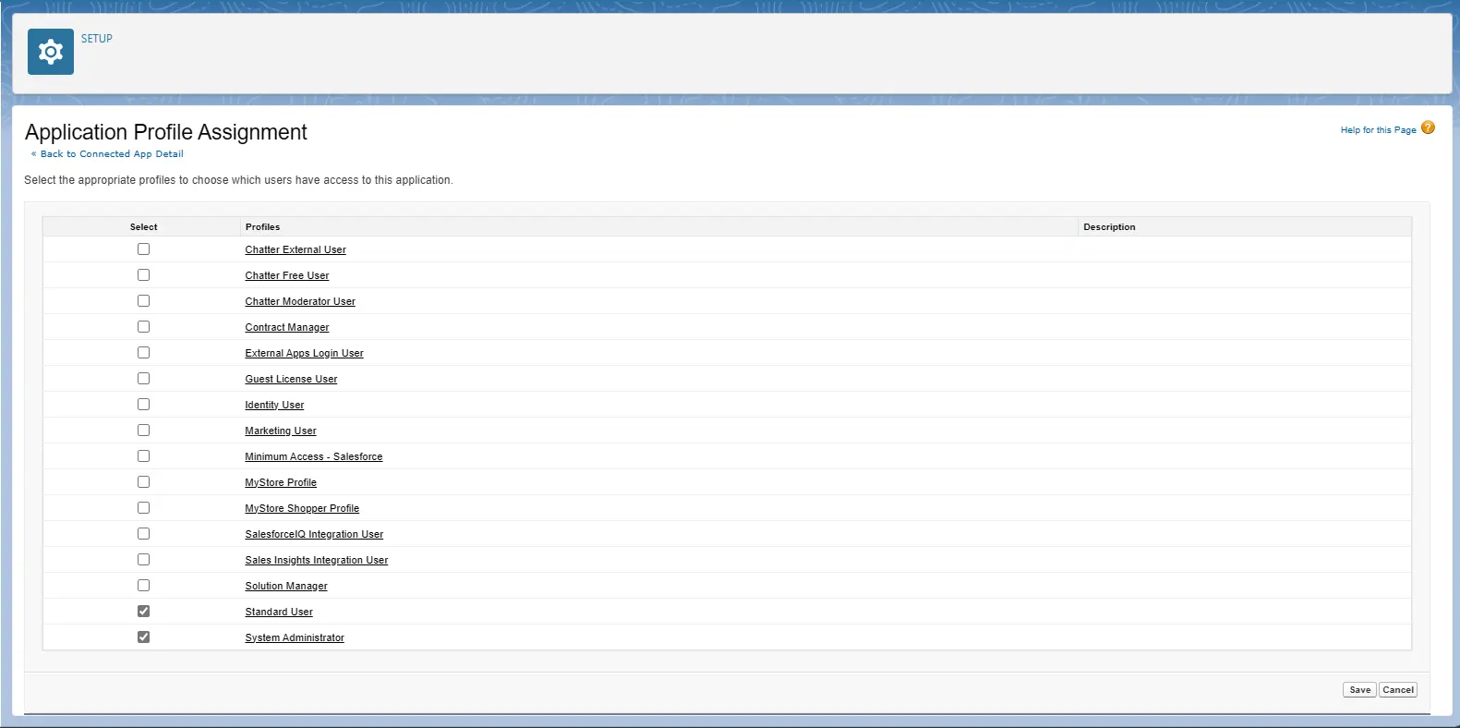Open SalesforceIQ Integration User profile link
Image resolution: width=1460 pixels, height=728 pixels.
coord(314,534)
